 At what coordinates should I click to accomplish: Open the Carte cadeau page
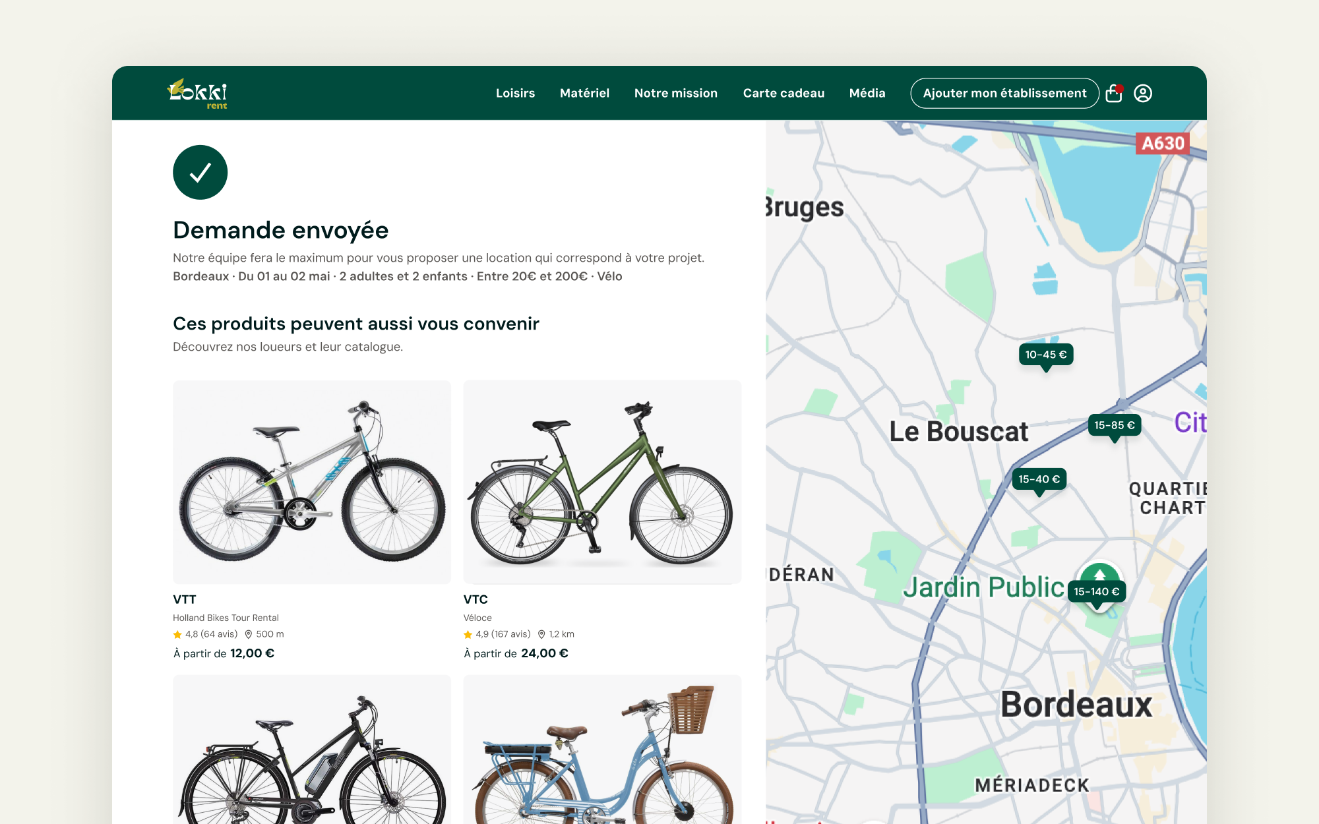click(783, 94)
